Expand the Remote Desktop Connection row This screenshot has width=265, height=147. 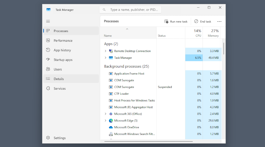[x=105, y=51]
